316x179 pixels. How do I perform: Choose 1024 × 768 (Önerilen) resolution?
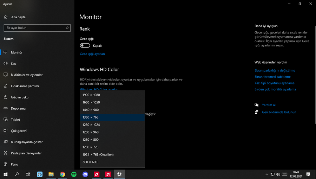[x=98, y=155]
